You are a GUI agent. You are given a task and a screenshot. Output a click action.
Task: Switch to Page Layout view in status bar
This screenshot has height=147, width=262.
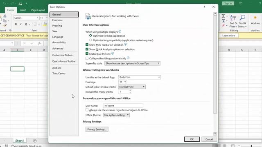tap(225, 146)
